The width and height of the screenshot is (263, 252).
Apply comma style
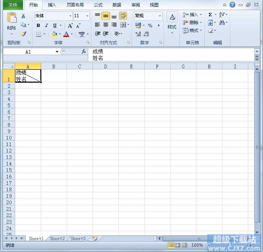click(x=159, y=26)
